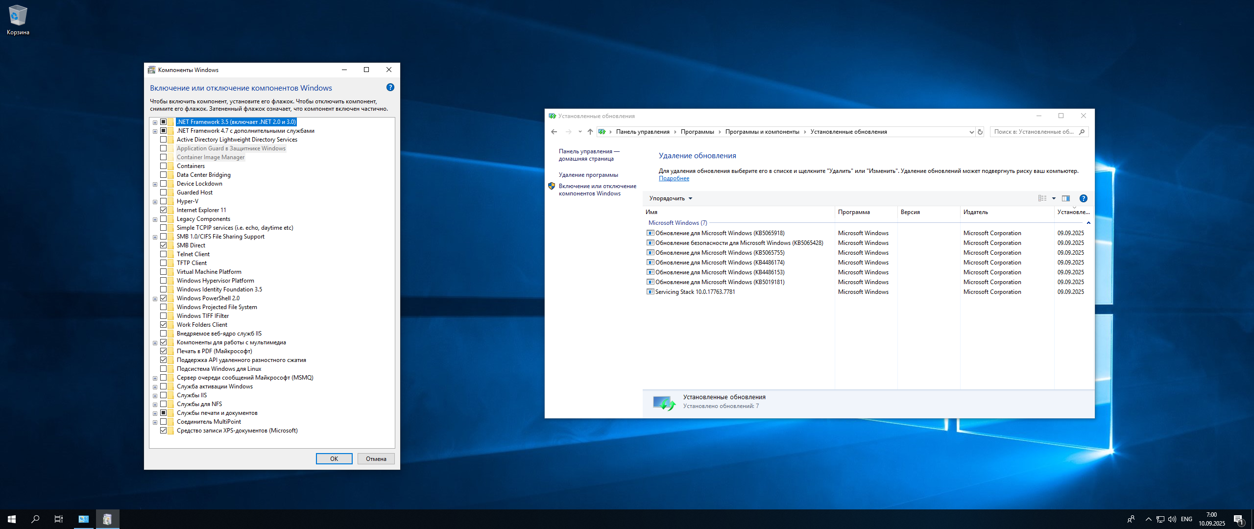Click the Up arrow in Installed Updates navigation
Image resolution: width=1254 pixels, height=529 pixels.
(590, 132)
